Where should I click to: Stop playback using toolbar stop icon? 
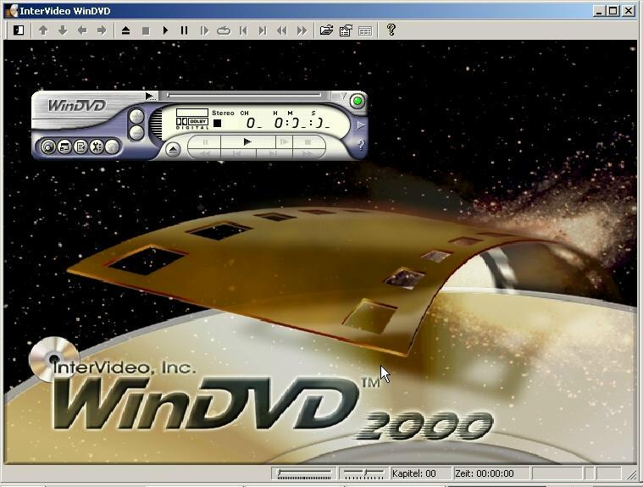pyautogui.click(x=146, y=30)
